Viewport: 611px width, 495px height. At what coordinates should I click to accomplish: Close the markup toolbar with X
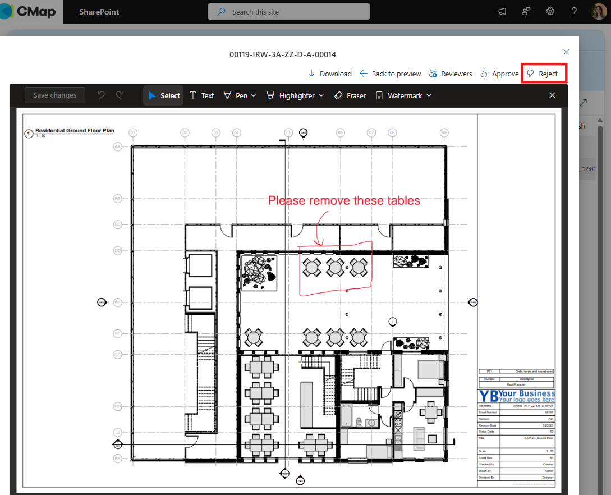(552, 95)
